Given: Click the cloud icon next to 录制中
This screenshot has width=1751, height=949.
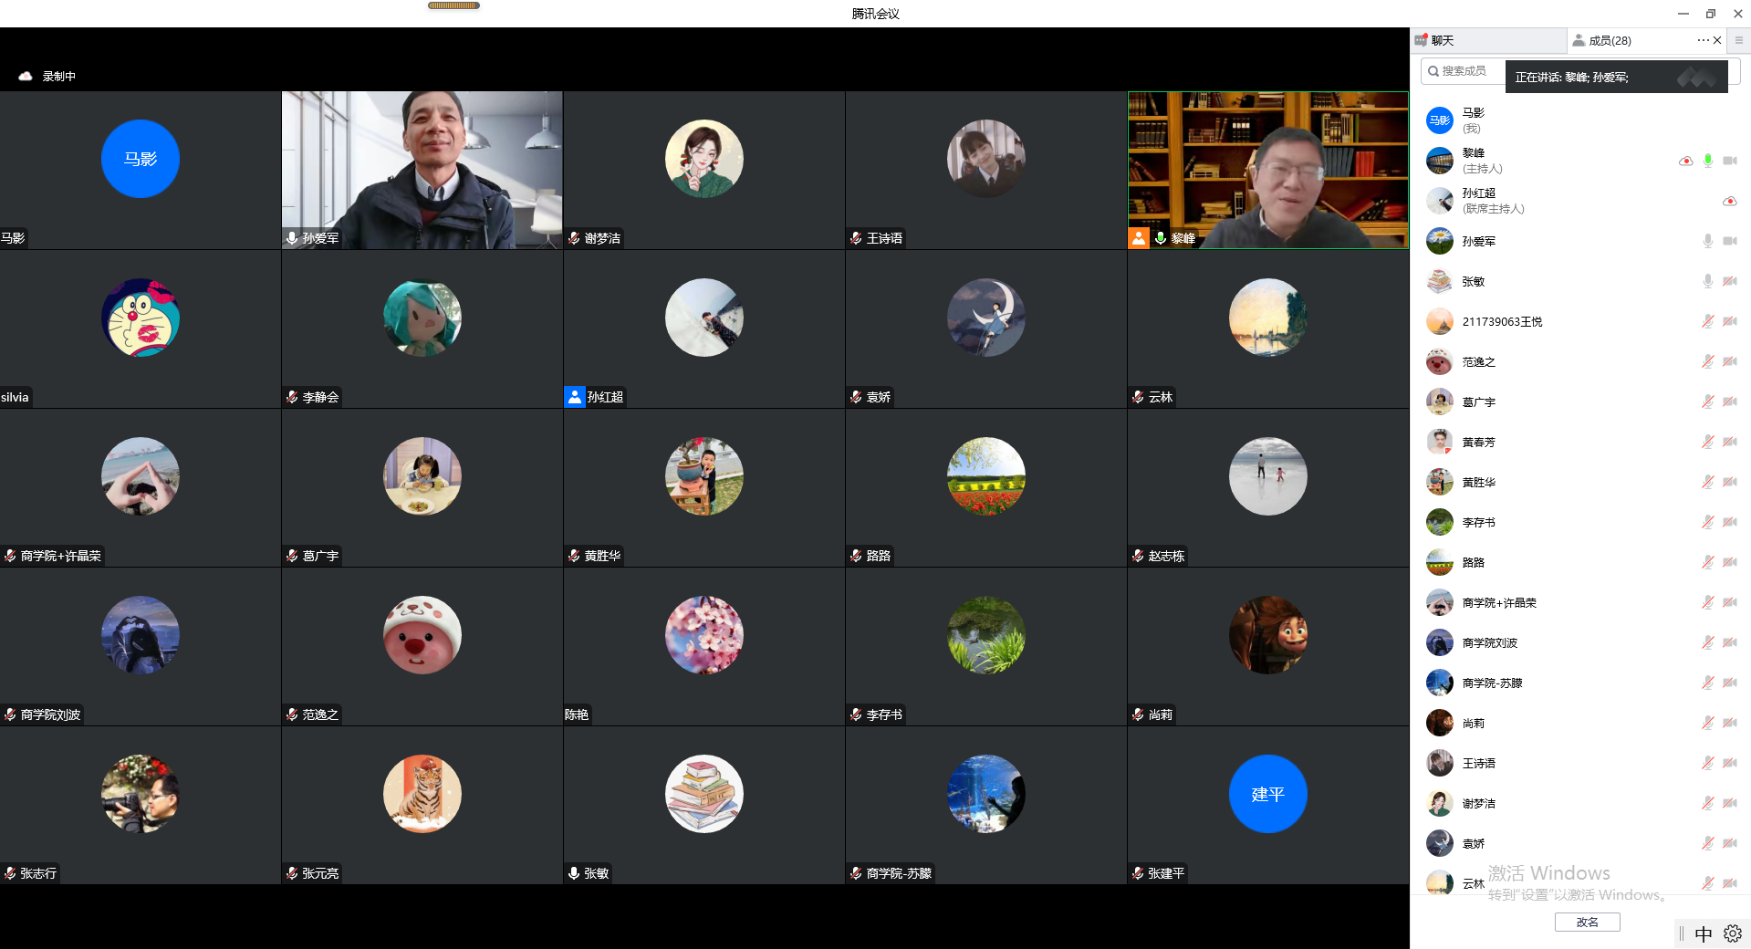Looking at the screenshot, I should click(26, 77).
